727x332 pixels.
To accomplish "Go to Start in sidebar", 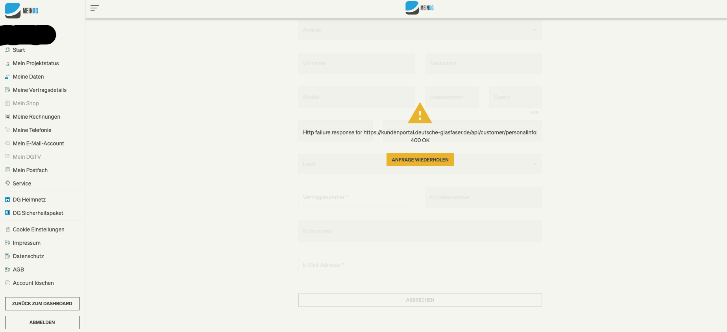I will (x=19, y=50).
